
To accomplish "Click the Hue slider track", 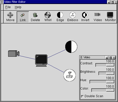I will tap(102, 82).
